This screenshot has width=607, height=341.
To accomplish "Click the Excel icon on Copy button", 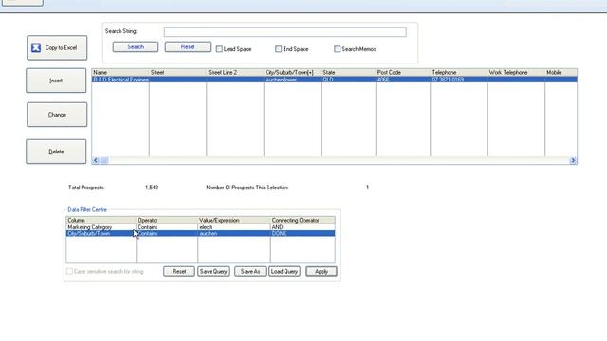I will 36,48.
